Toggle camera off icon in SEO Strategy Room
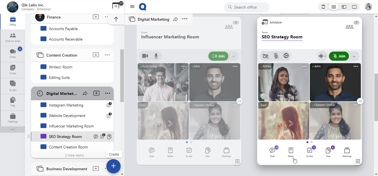Viewport: 378px width, 176px height. coord(265,56)
